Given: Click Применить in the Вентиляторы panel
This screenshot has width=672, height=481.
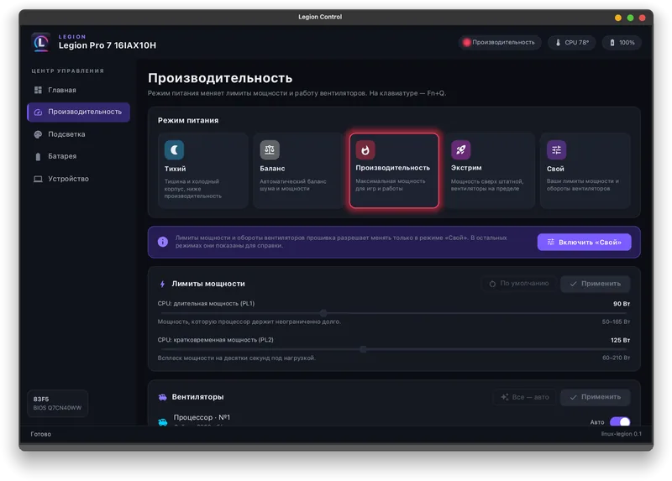Looking at the screenshot, I should coord(596,397).
